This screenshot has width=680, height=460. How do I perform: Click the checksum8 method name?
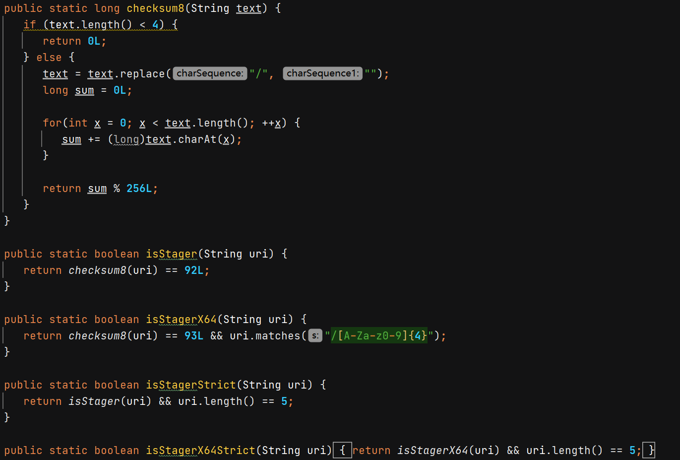(x=155, y=8)
